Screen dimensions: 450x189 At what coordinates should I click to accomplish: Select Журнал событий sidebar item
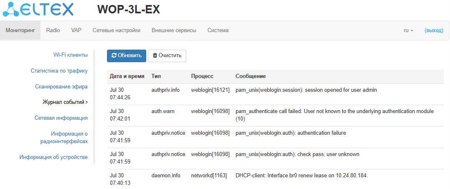click(65, 102)
